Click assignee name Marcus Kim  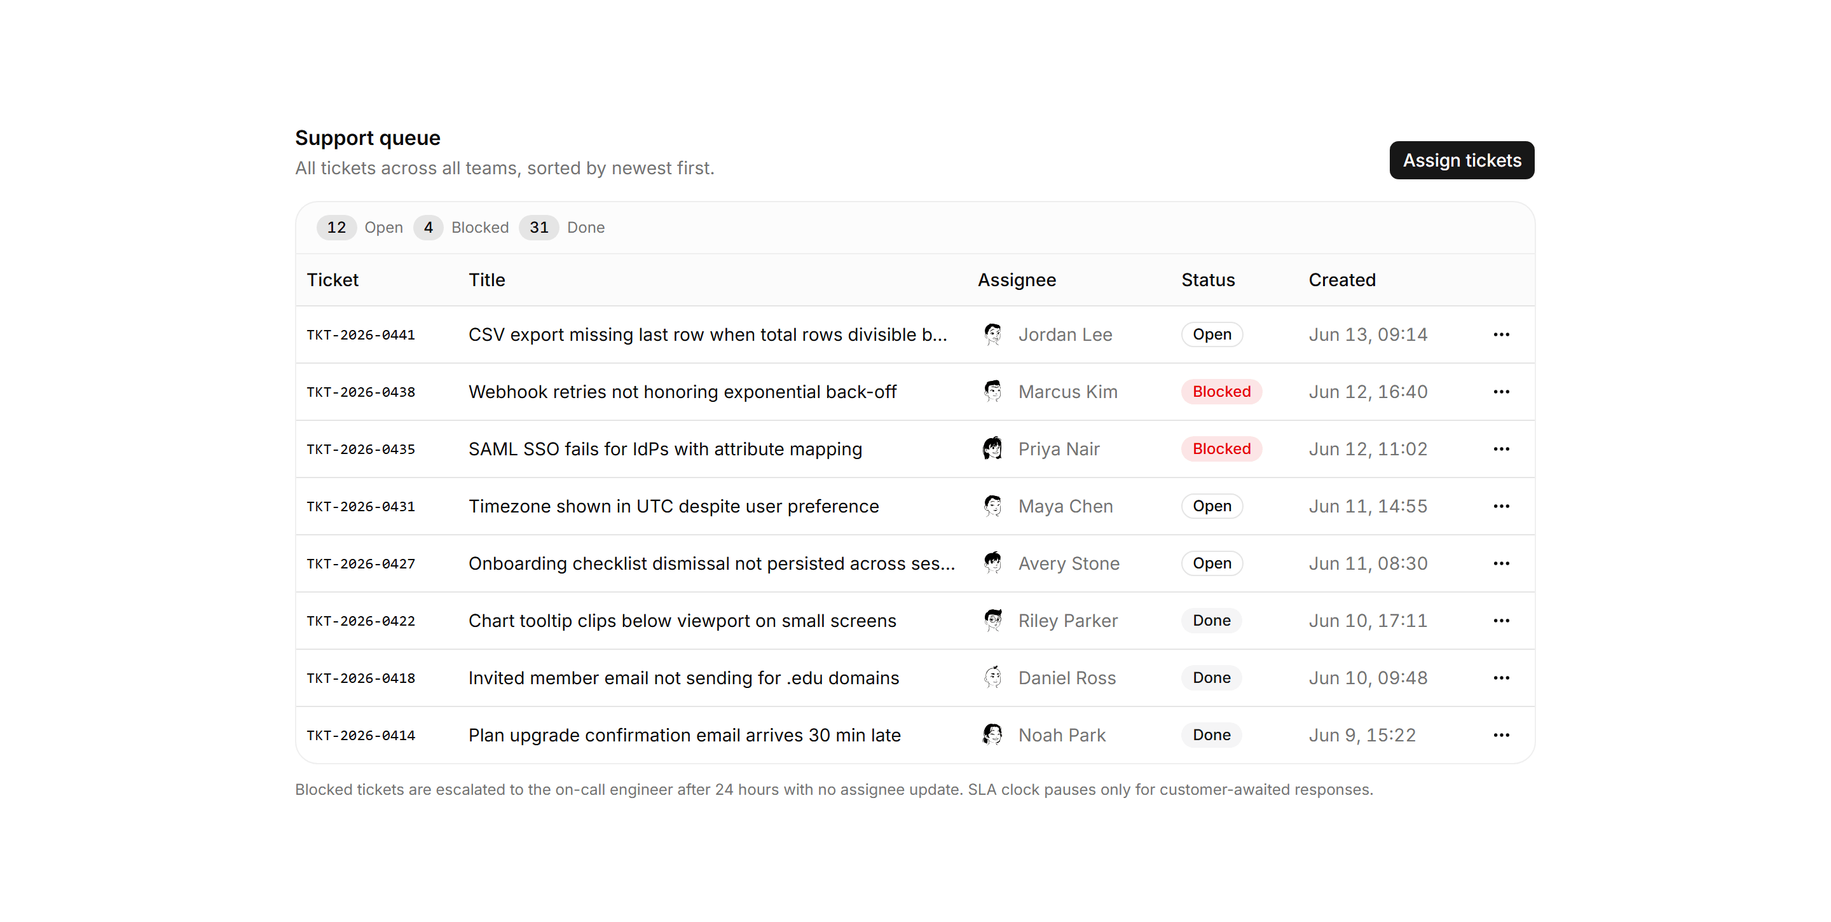pos(1067,392)
